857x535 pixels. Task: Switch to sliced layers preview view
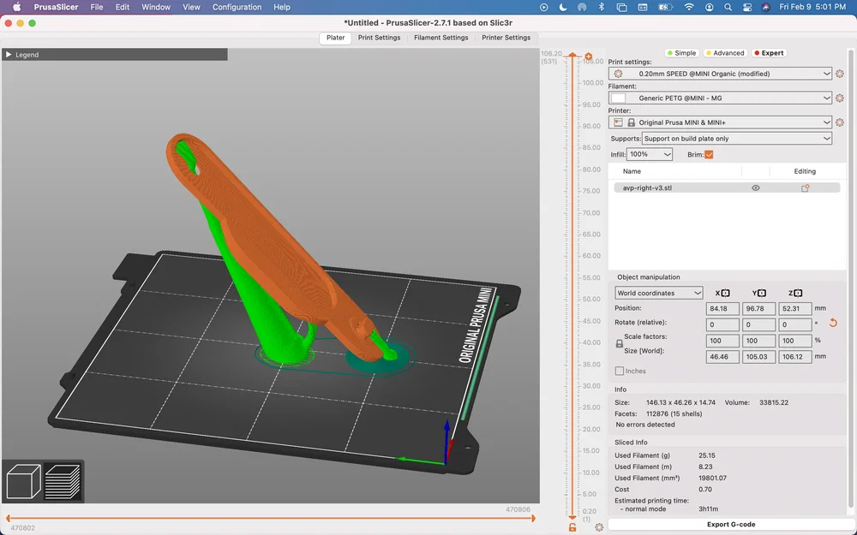(63, 481)
